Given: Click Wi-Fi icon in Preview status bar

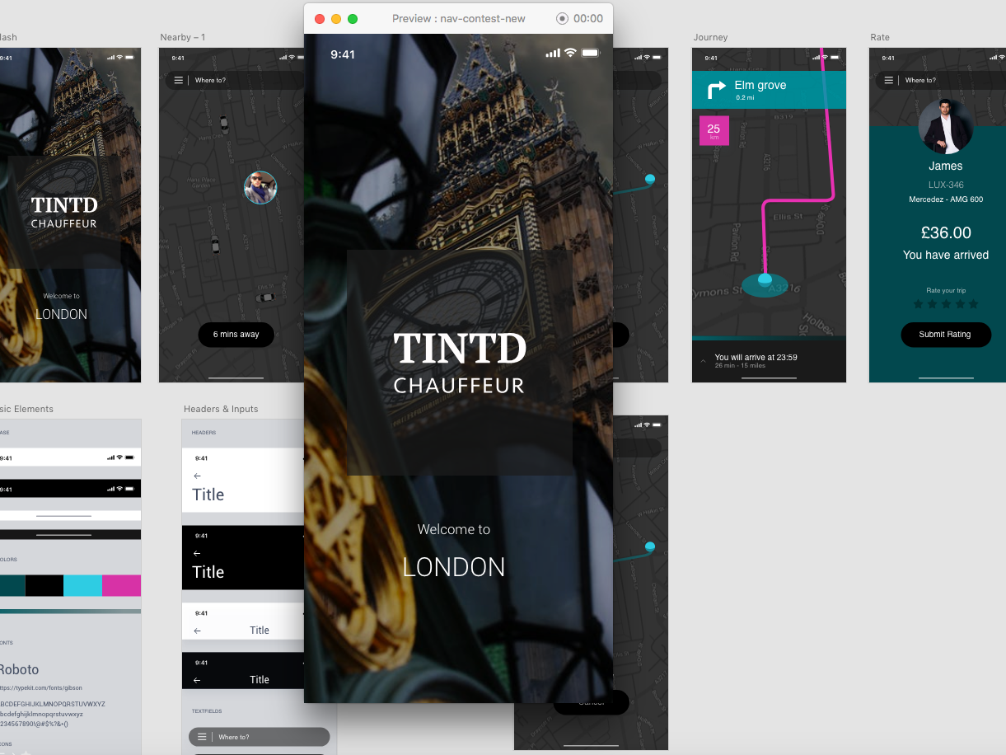Looking at the screenshot, I should [x=570, y=53].
